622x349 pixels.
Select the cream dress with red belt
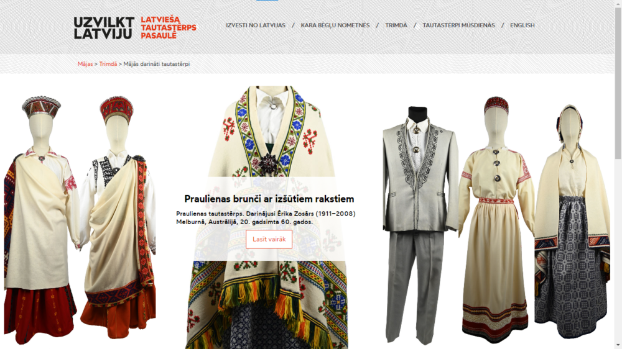pyautogui.click(x=496, y=220)
